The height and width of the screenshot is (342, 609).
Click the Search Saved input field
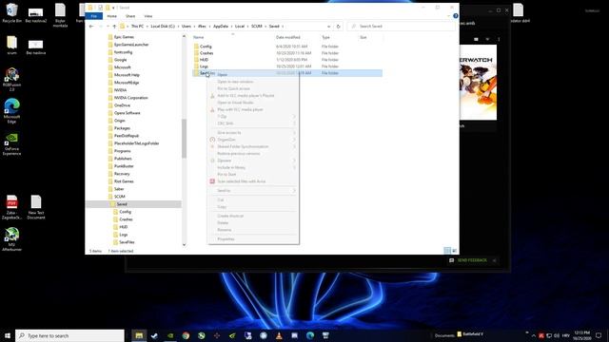click(x=402, y=26)
